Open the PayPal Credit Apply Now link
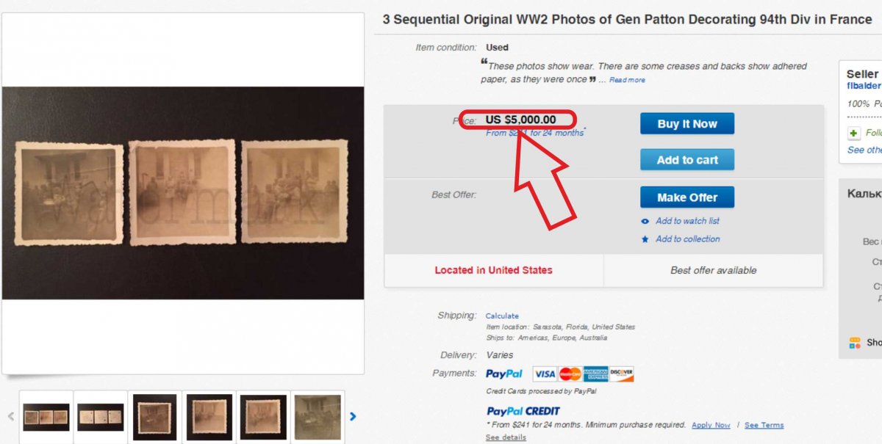This screenshot has height=444, width=882. (711, 425)
